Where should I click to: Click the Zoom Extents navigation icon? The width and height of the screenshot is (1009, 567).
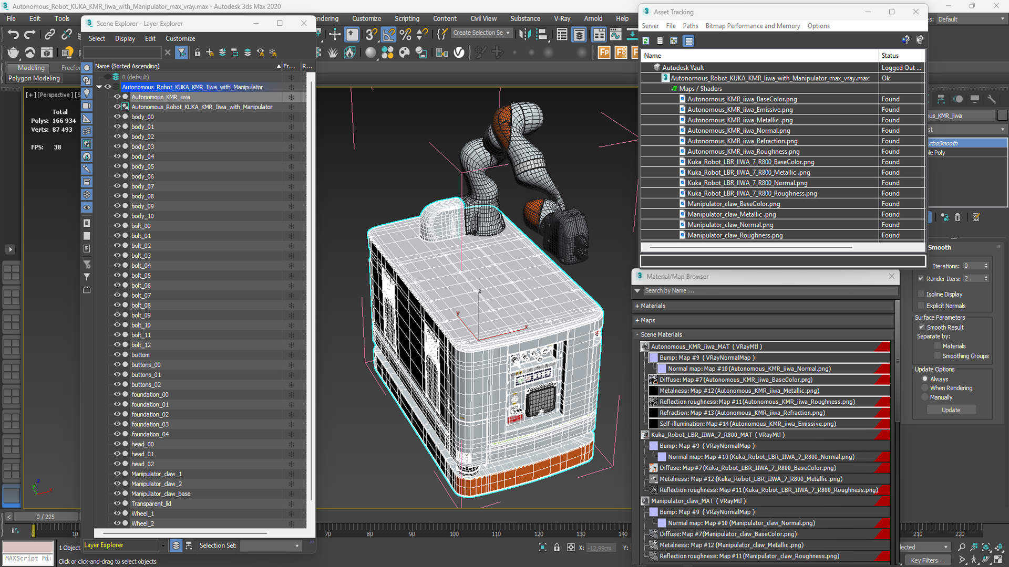point(986,547)
